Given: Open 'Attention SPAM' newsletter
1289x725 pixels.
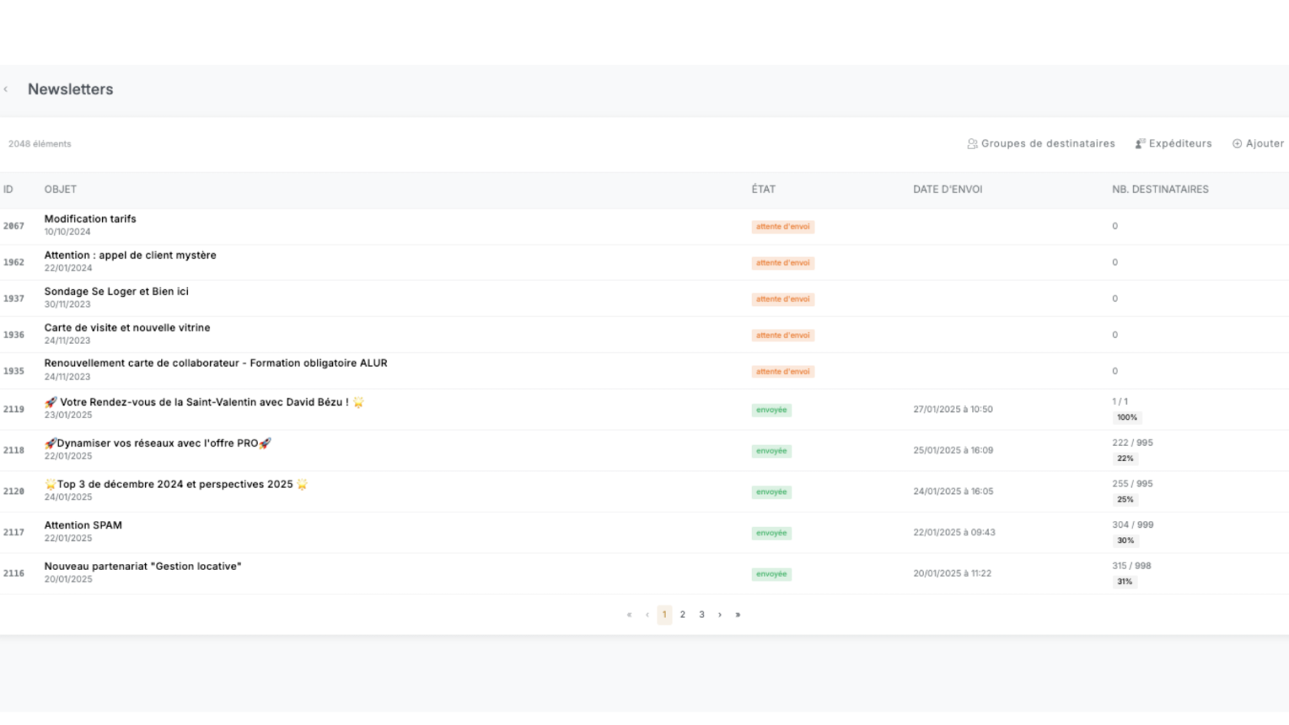Looking at the screenshot, I should coord(83,526).
